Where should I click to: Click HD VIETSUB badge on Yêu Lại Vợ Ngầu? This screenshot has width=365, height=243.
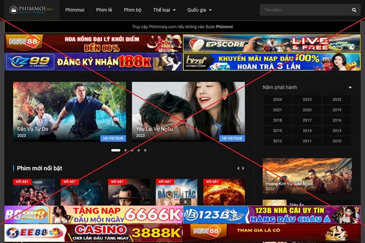tap(232, 139)
